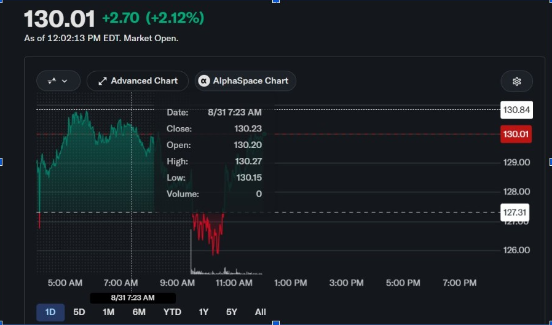Click the 5:00 AM time axis label

[x=65, y=283]
